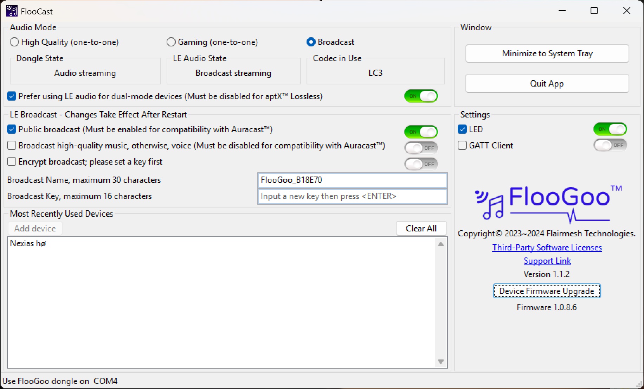Check the Encrypt broadcast checkbox
This screenshot has height=389, width=644.
click(12, 161)
